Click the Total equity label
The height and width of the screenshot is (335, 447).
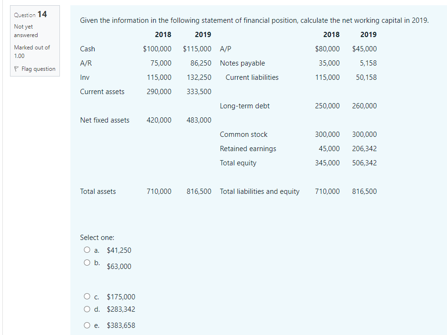238,163
